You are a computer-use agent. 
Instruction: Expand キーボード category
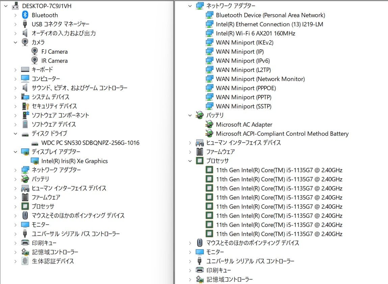tap(15, 70)
